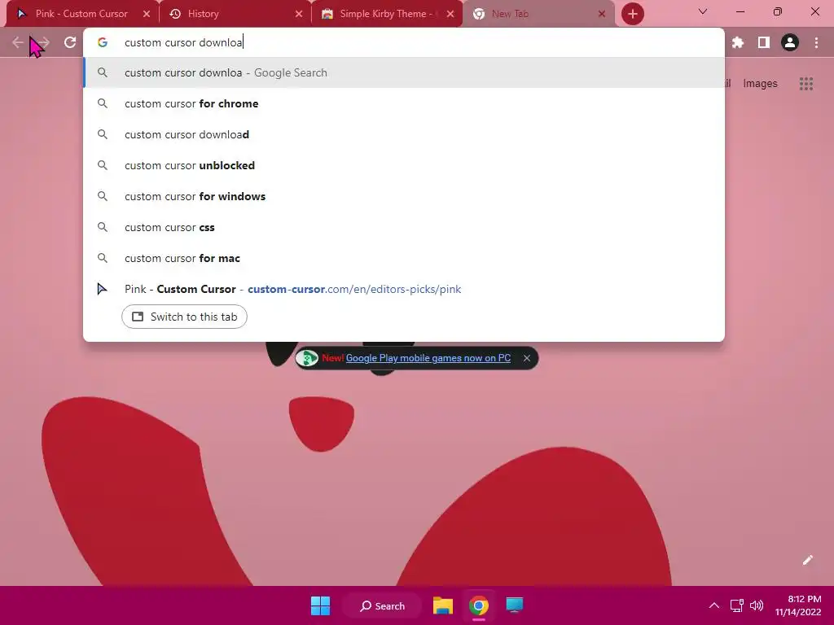Open the Extensions puzzle icon

pos(737,42)
